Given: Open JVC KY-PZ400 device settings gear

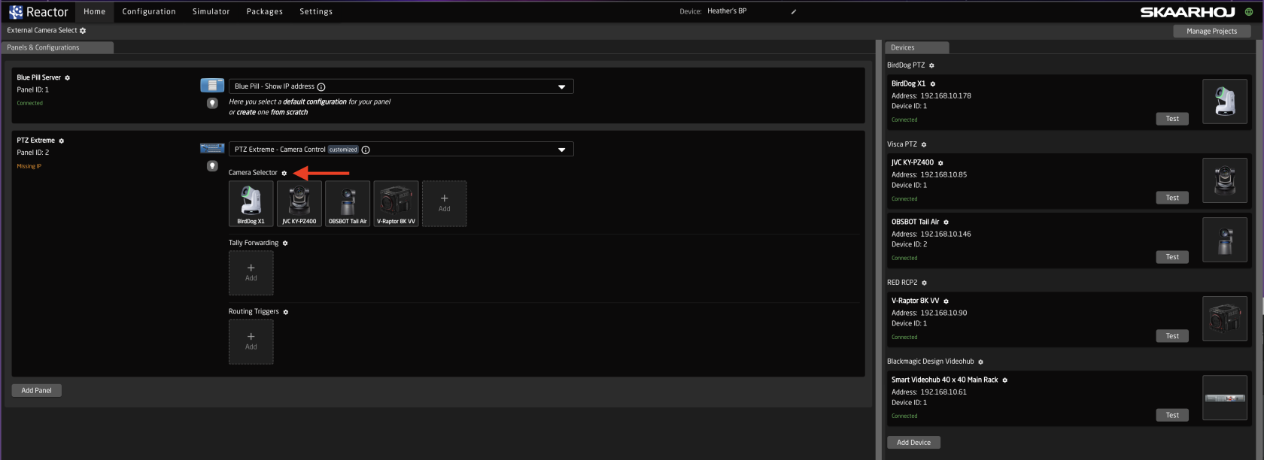Looking at the screenshot, I should click(940, 163).
